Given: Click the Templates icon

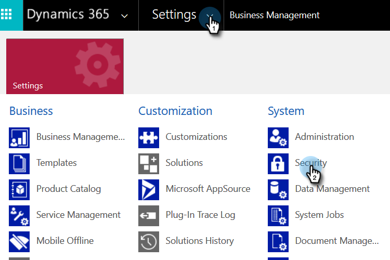Looking at the screenshot, I should [x=19, y=163].
